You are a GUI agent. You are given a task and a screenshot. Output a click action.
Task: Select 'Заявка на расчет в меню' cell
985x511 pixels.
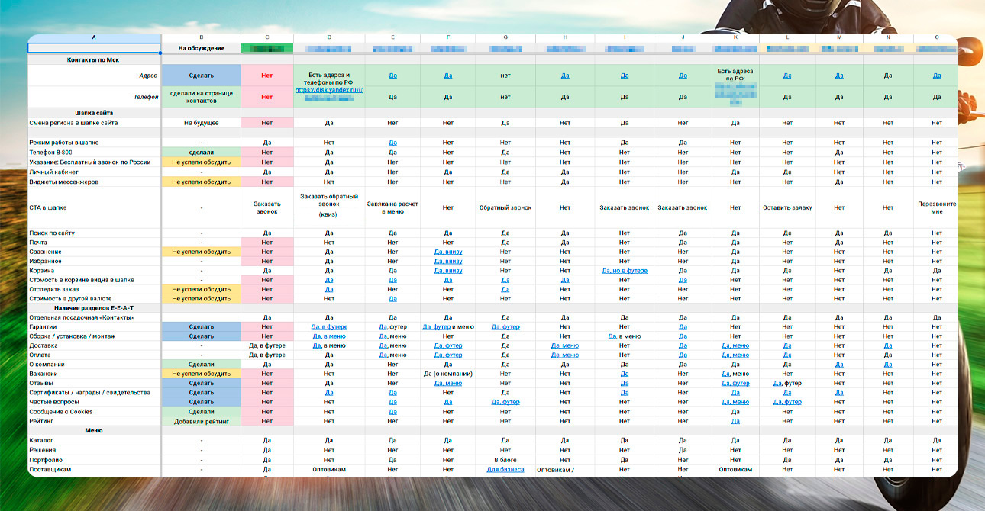(392, 207)
